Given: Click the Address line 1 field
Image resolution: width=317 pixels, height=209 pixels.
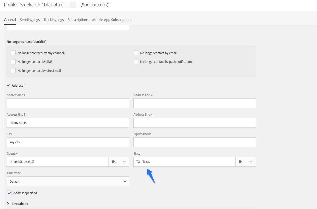Looking at the screenshot, I should (x=68, y=103).
